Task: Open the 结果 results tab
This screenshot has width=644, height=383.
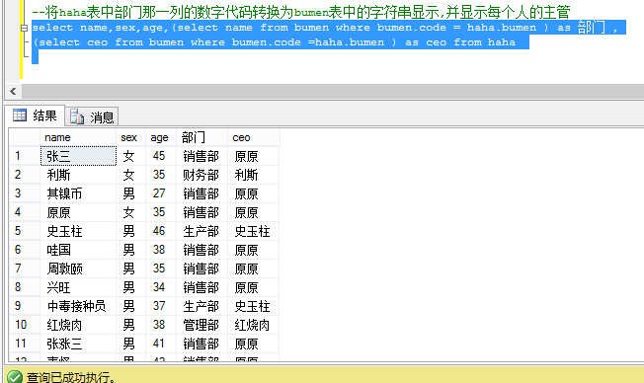Action: coord(35,115)
